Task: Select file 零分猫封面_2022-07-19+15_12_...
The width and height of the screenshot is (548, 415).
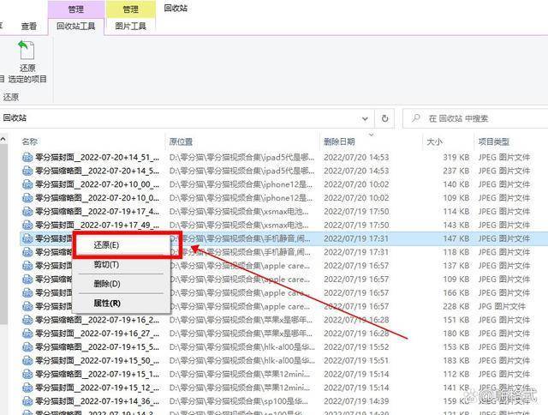Action: tap(97, 388)
